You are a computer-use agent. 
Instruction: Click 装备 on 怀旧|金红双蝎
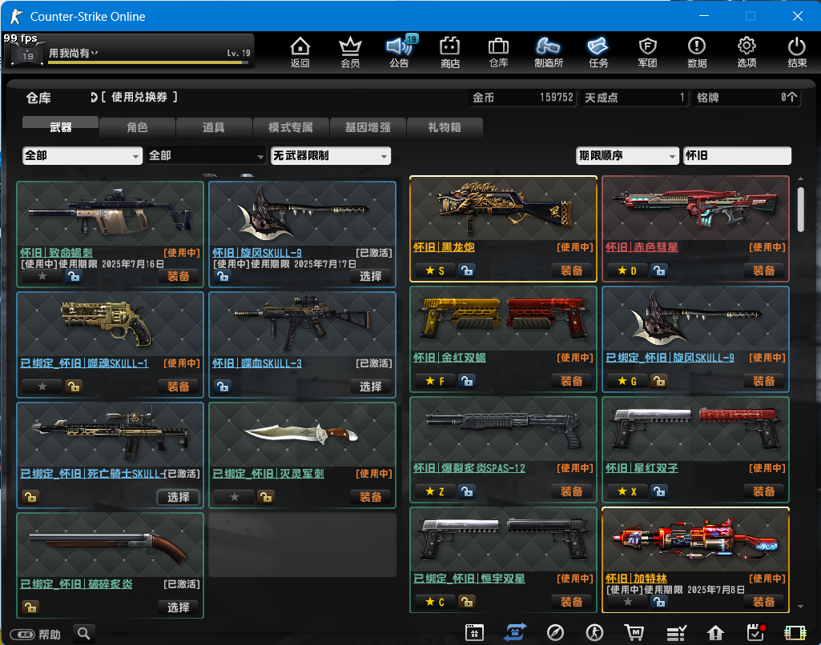click(x=571, y=381)
